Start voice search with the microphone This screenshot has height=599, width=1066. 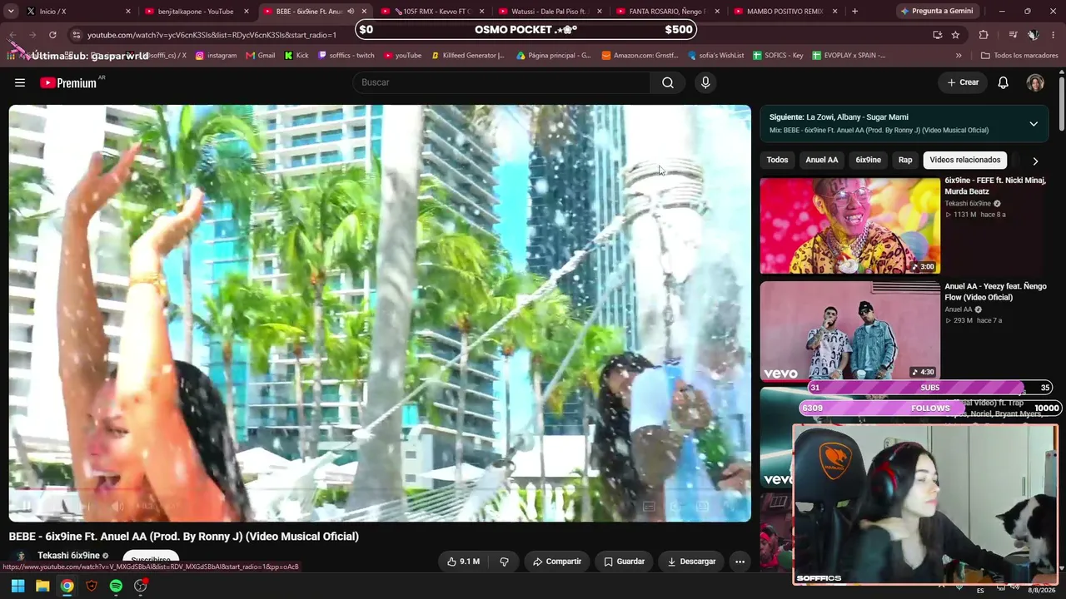point(705,82)
